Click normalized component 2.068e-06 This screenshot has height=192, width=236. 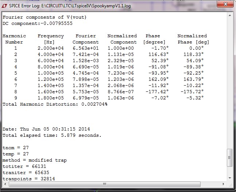click(x=121, y=86)
